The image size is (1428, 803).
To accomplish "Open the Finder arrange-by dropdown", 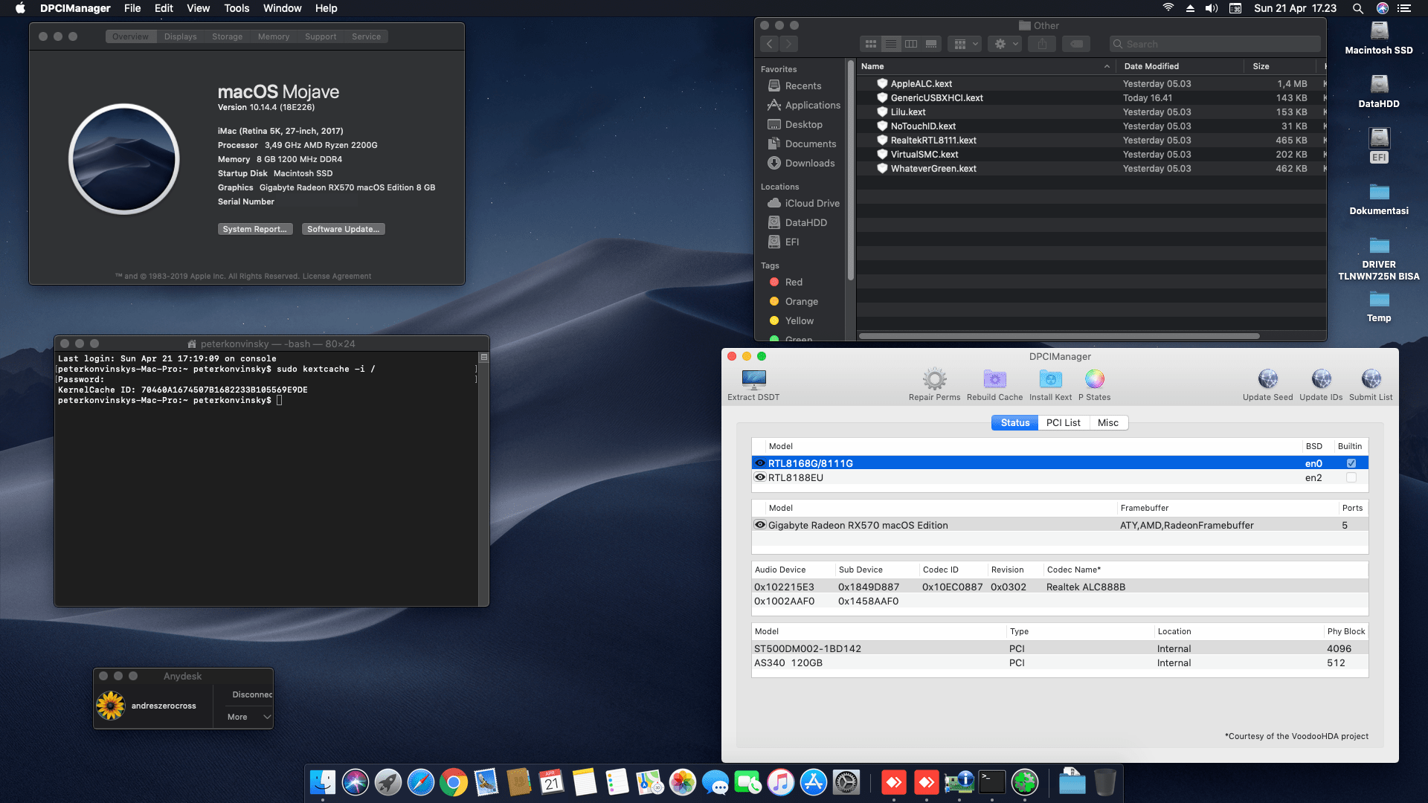I will [x=963, y=44].
